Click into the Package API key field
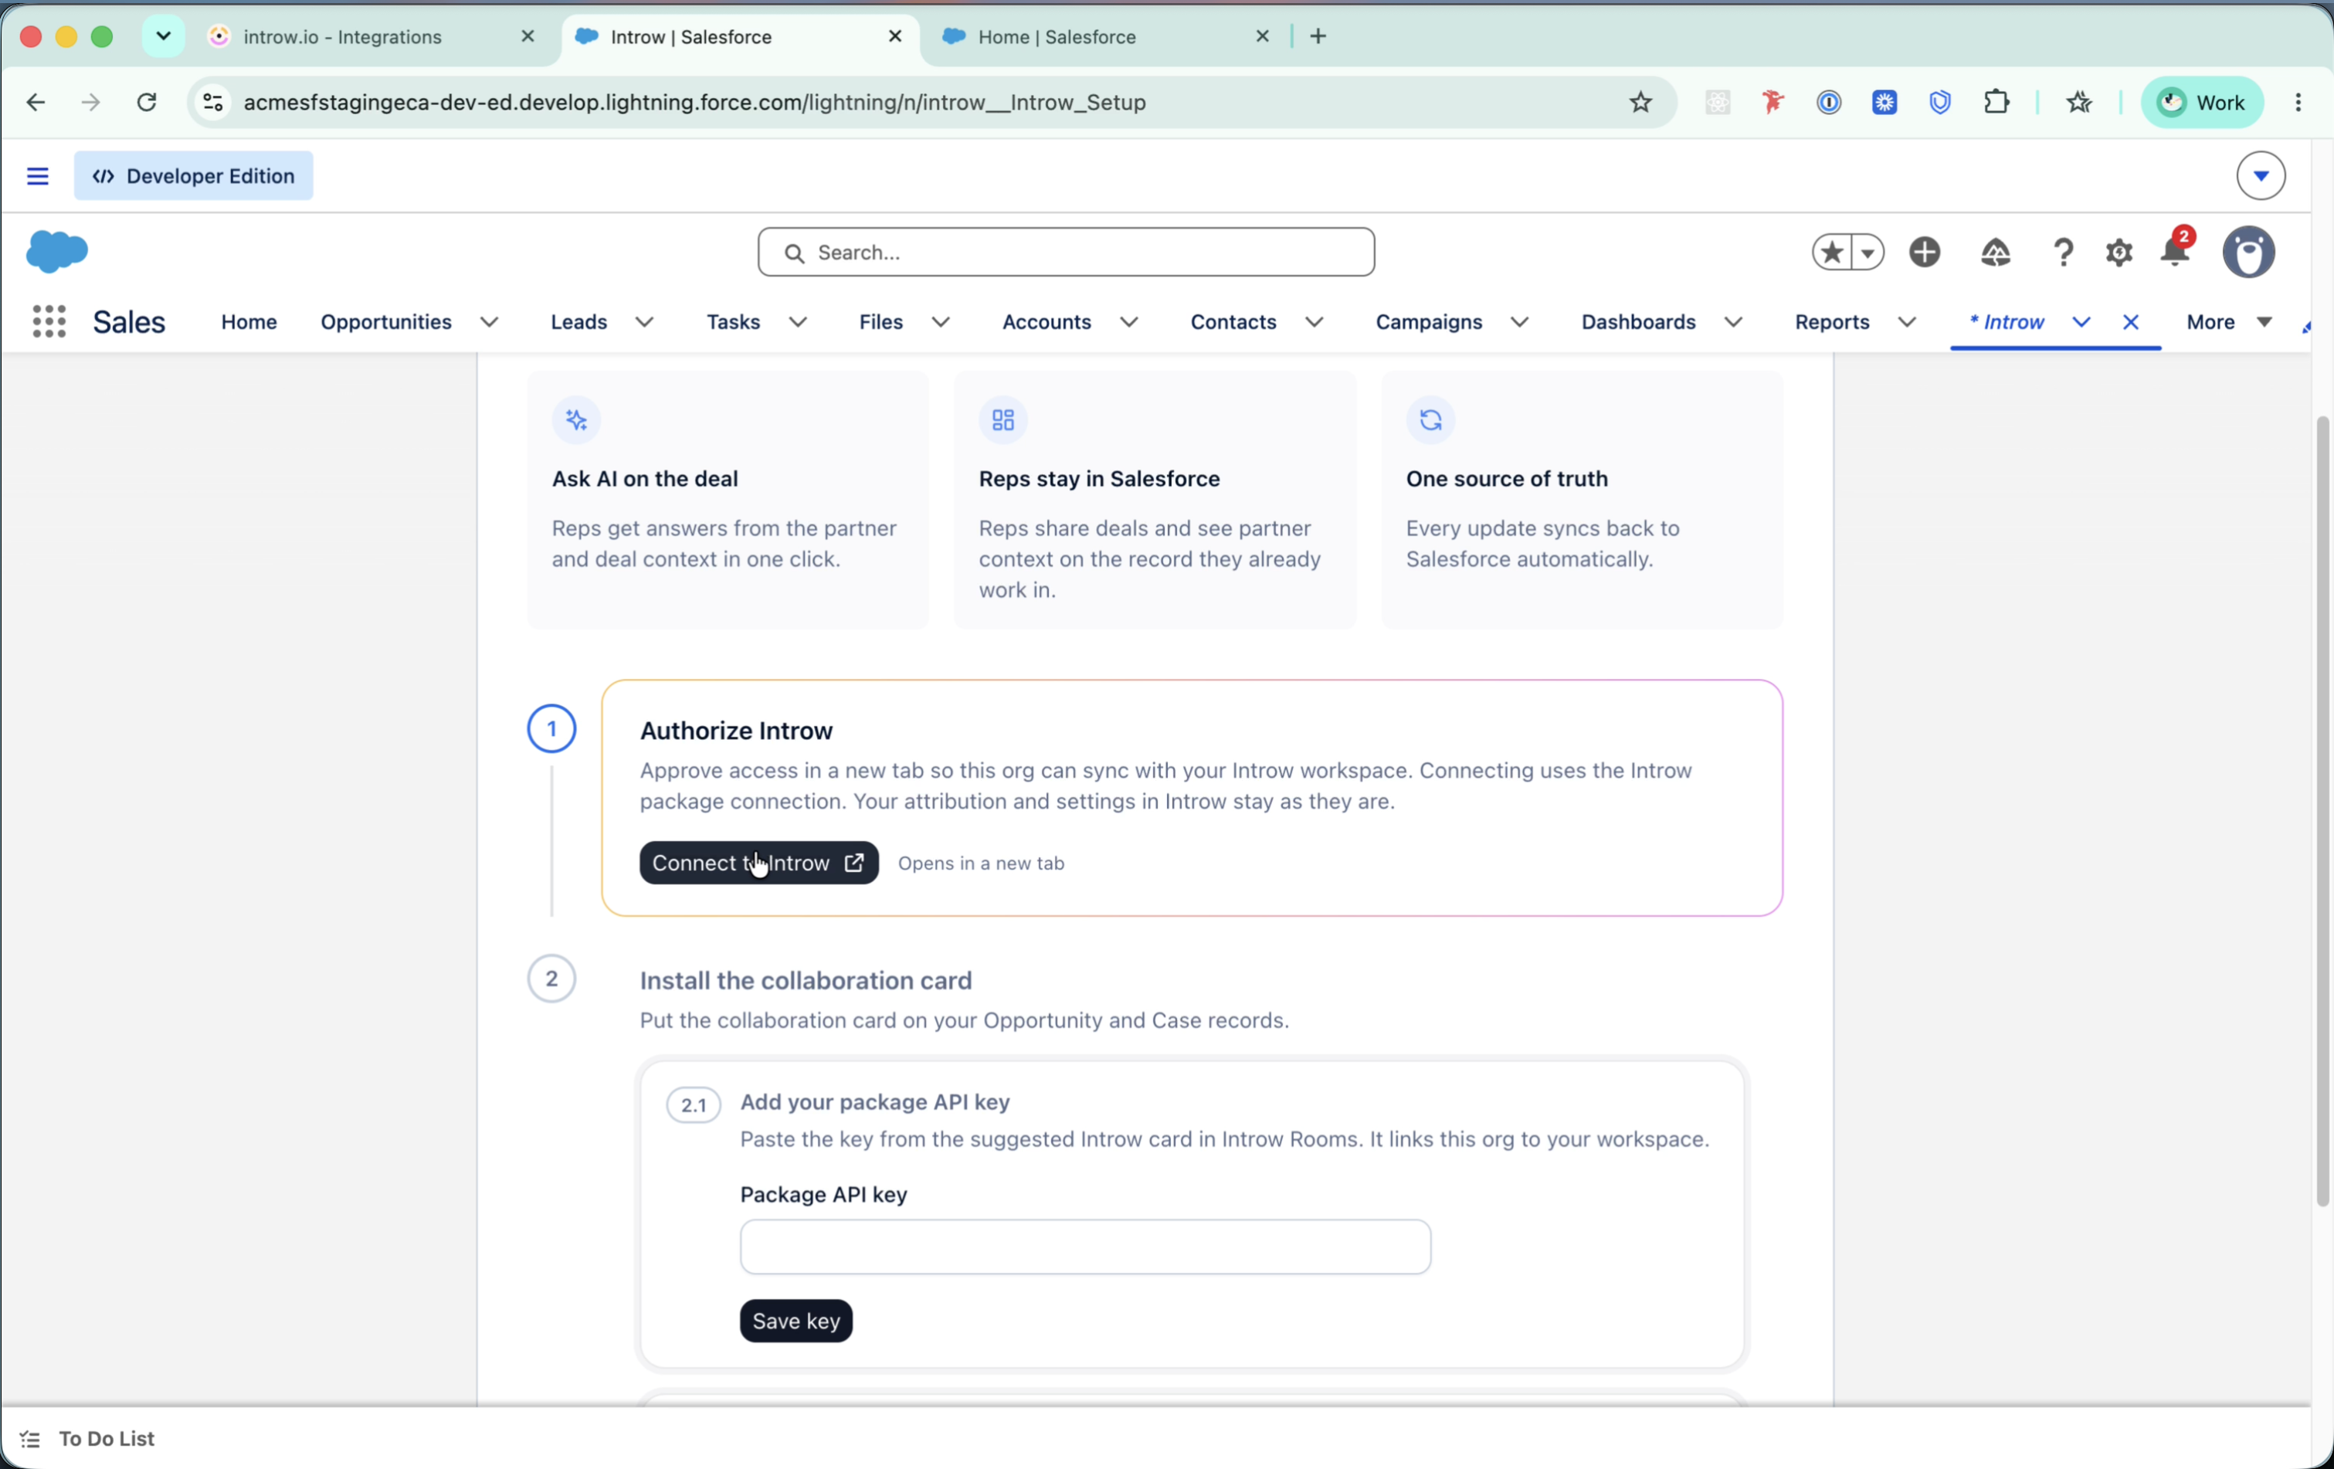This screenshot has width=2334, height=1469. (1084, 1246)
